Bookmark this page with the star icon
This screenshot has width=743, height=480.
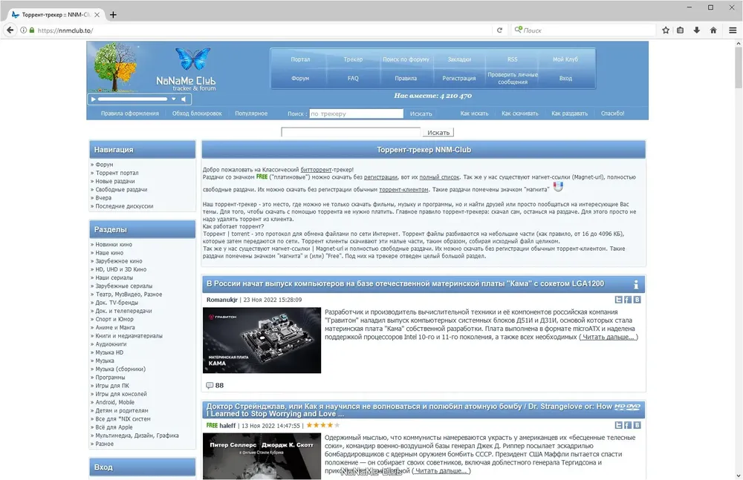(665, 30)
